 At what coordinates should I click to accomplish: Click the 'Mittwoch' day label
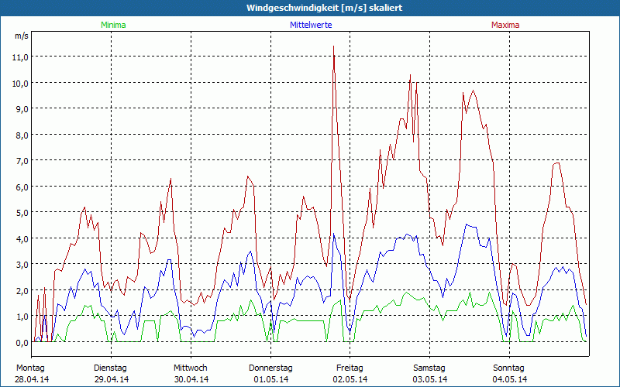(190, 368)
